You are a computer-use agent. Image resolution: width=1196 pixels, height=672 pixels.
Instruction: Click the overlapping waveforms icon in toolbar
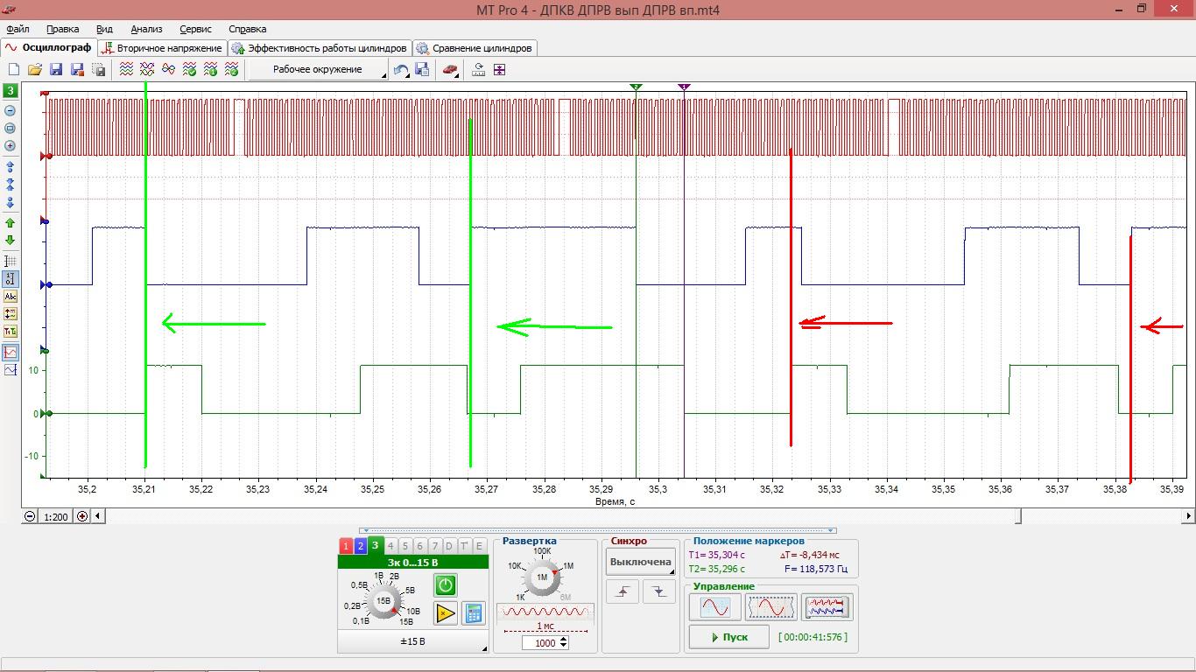tap(147, 70)
